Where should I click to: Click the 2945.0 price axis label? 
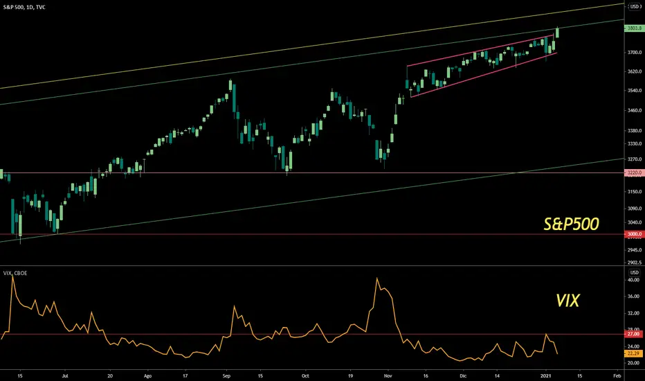(635, 250)
